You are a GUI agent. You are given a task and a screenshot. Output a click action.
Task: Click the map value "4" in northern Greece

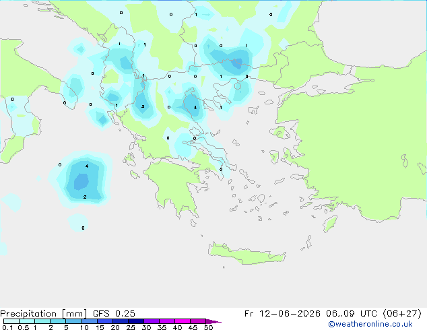click(195, 108)
